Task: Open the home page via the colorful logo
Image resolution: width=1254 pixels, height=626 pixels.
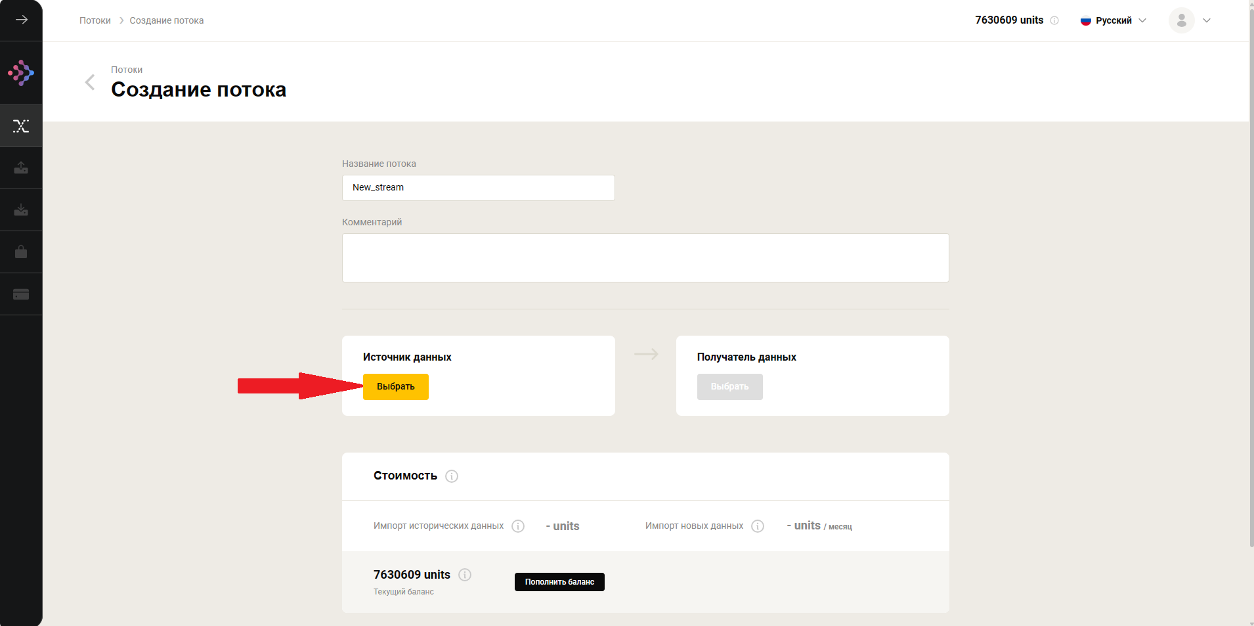Action: 21,73
